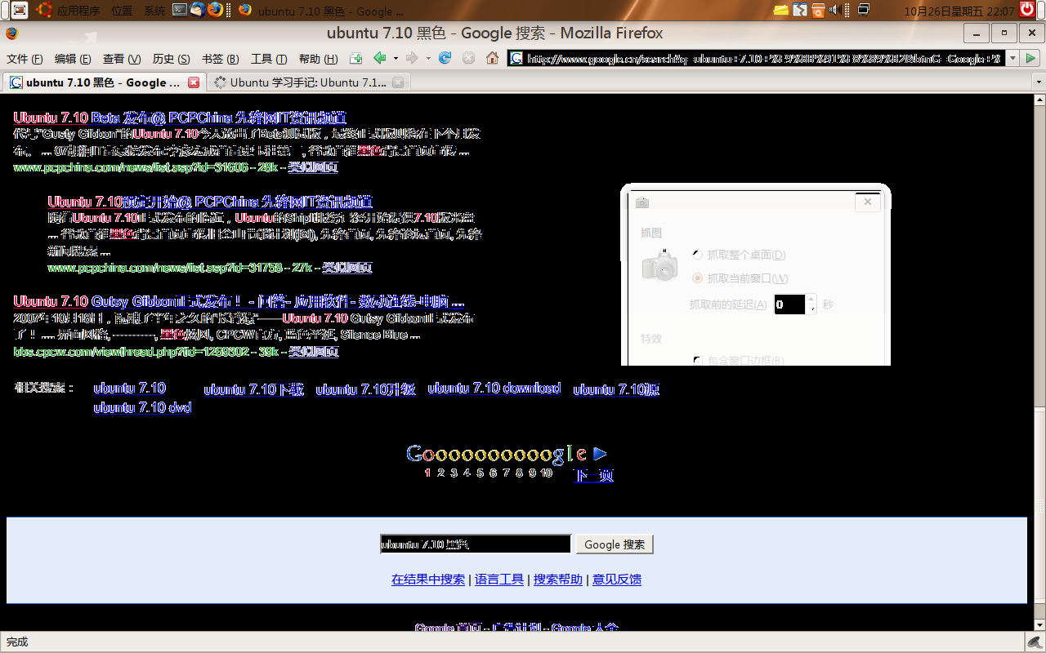Click the bottom Google search text box
The image size is (1046, 653).
[x=476, y=544]
